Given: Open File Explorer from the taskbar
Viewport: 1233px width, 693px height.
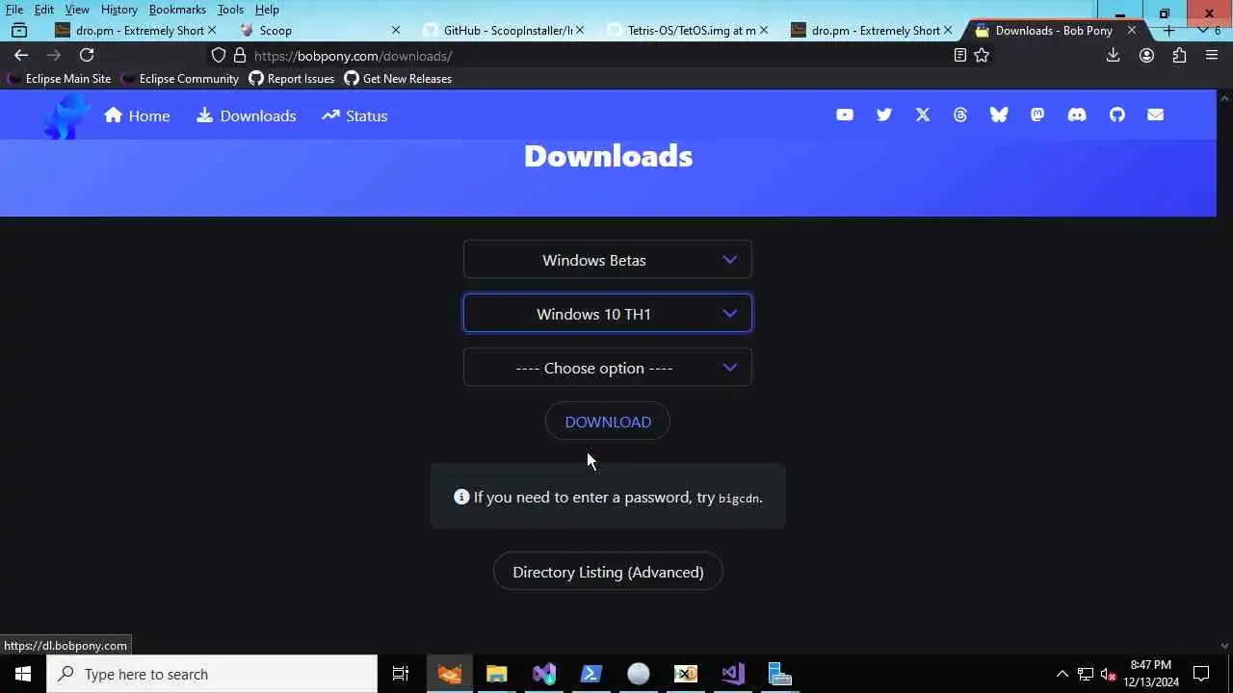Looking at the screenshot, I should [x=496, y=674].
